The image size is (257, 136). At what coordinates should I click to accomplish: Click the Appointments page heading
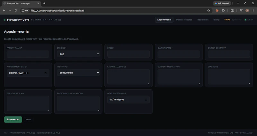[x=16, y=32]
